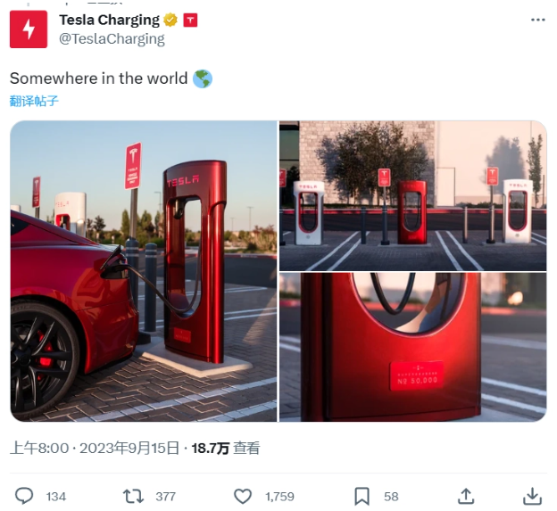Open the @TeslaCharging handle link

[112, 39]
